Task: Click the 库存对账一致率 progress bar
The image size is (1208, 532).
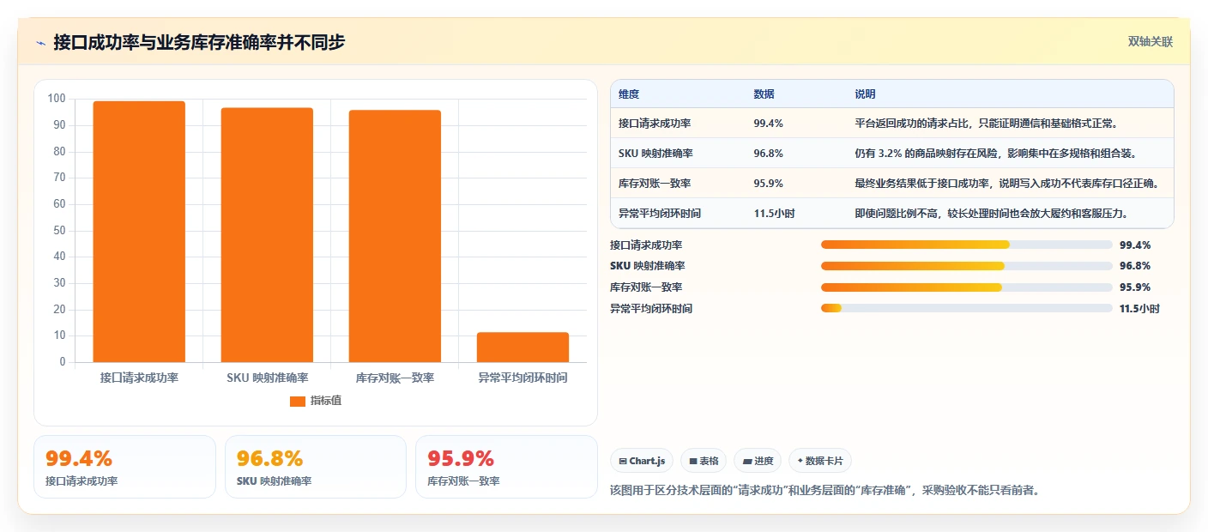Action: click(966, 287)
